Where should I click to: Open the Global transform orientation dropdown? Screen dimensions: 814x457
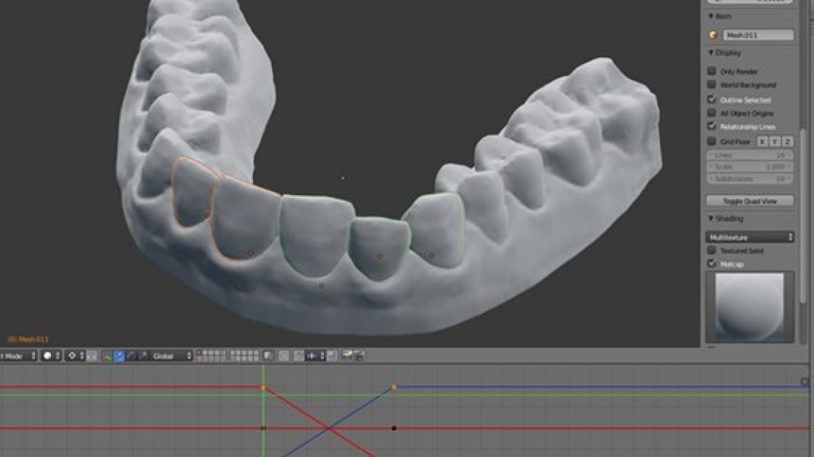[x=172, y=355]
